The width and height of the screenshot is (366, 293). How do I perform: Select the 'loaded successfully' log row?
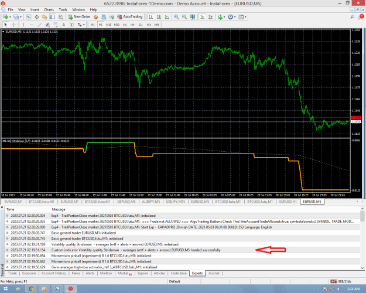[183, 250]
